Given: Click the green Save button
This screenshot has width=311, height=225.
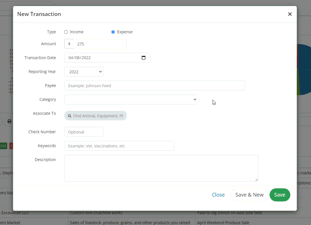Looking at the screenshot, I should (280, 195).
